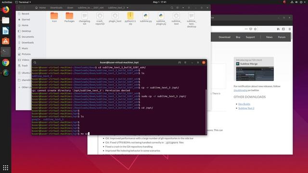Click Support in Sublime site navigation

click(x=250, y=37)
